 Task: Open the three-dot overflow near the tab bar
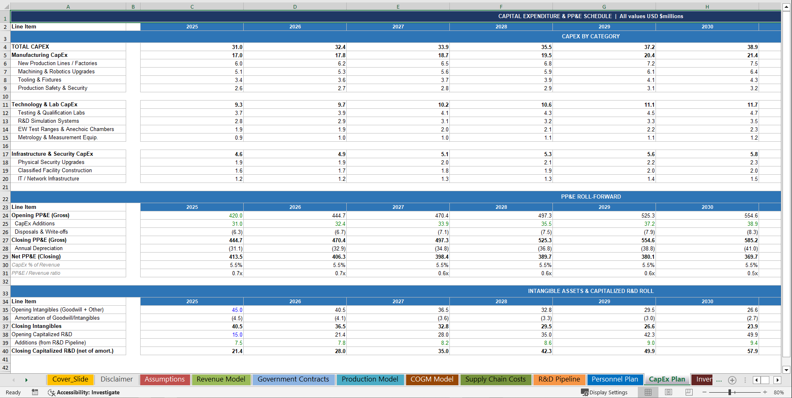pyautogui.click(x=745, y=380)
